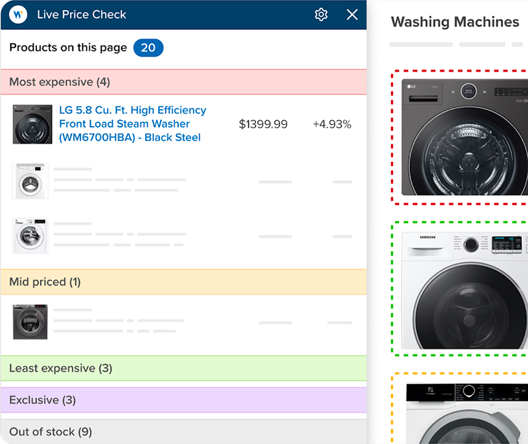Click the Washing Machines page heading
The height and width of the screenshot is (444, 528).
pyautogui.click(x=454, y=22)
